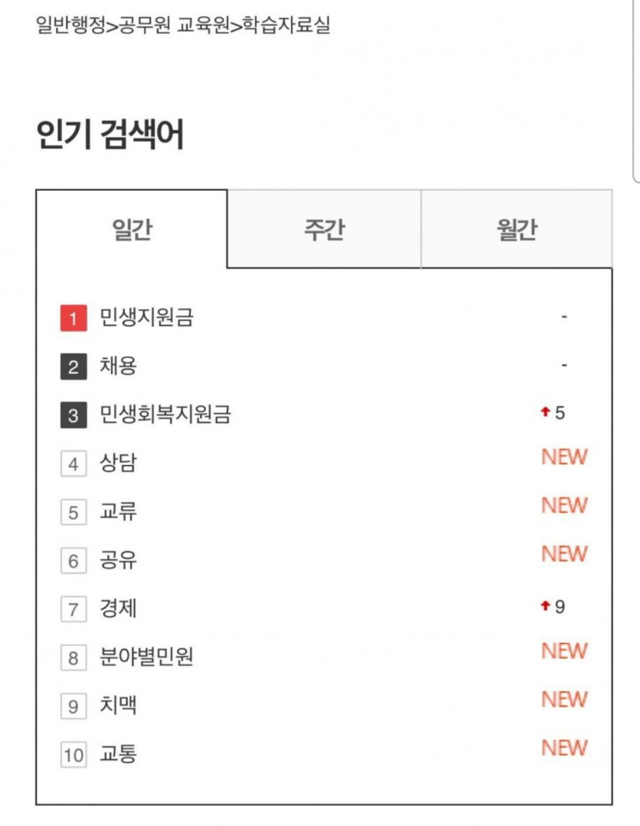Click 공무원 교육원 in the breadcrumb

tap(174, 25)
